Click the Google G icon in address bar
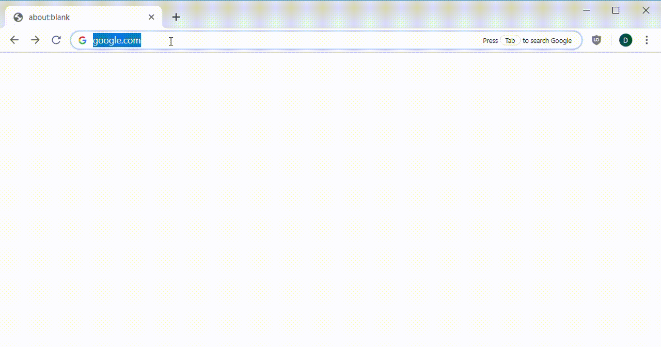The height and width of the screenshot is (347, 661). 82,41
